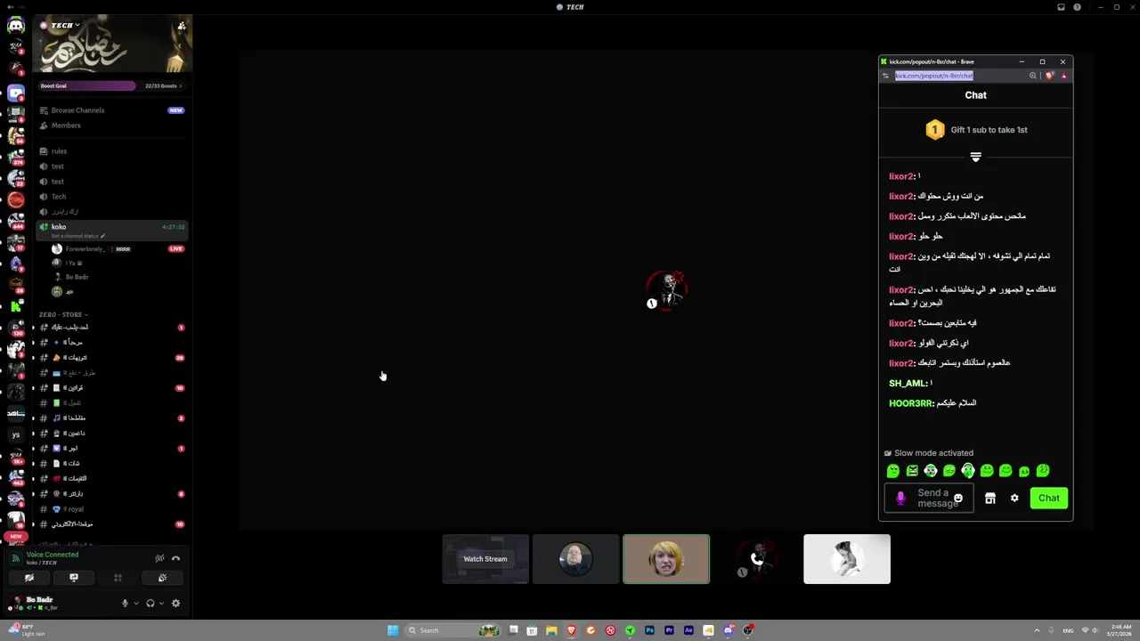
Task: Open the Boost Goal progress bar
Action: click(111, 85)
